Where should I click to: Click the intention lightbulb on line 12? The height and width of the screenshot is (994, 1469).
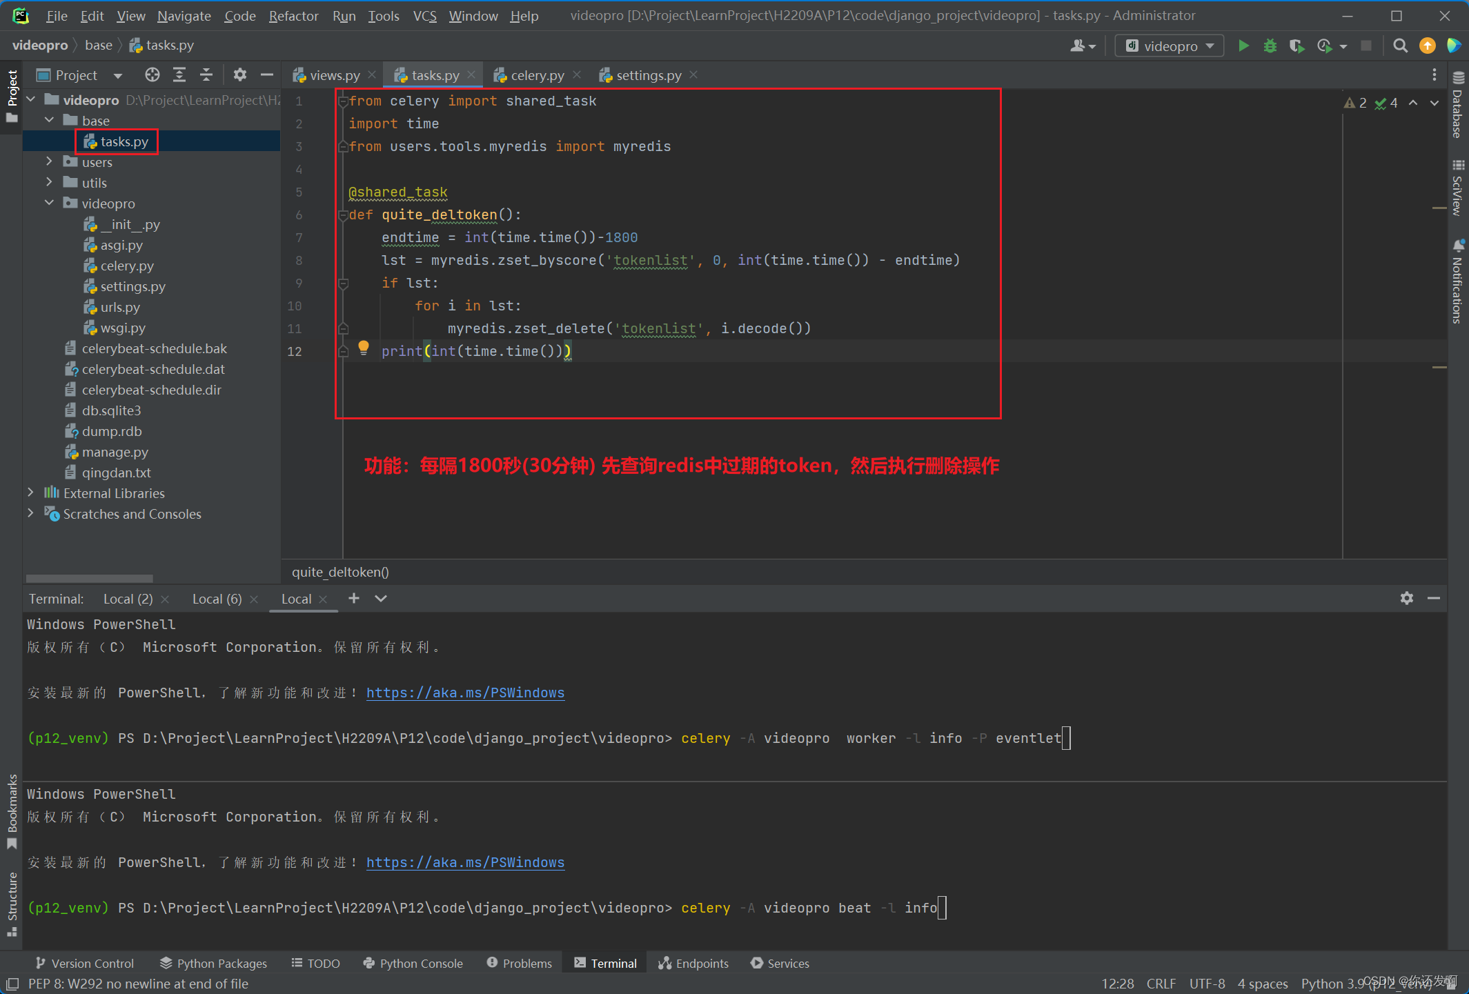[364, 348]
